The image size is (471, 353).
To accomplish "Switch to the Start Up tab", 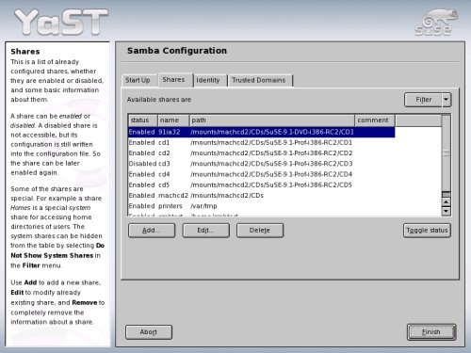I will click(138, 80).
